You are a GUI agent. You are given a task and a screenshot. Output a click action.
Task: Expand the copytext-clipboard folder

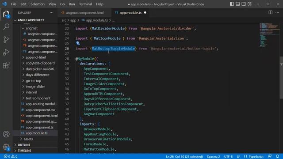click(x=35, y=63)
